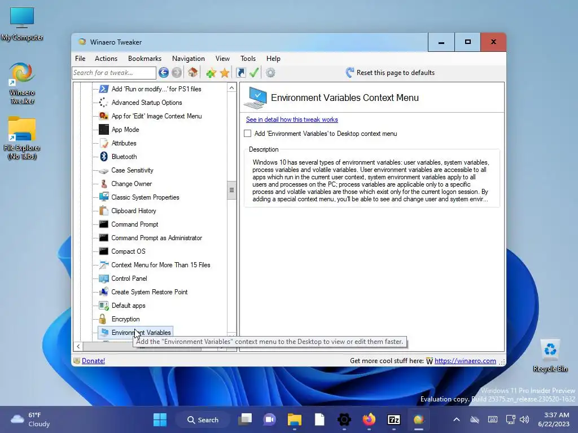Screen dimensions: 578x433
Task: Select the Recycle Bin desktop icon
Action: [x=550, y=356]
